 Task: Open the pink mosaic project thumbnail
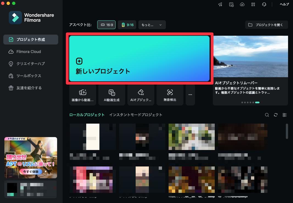(x=93, y=180)
